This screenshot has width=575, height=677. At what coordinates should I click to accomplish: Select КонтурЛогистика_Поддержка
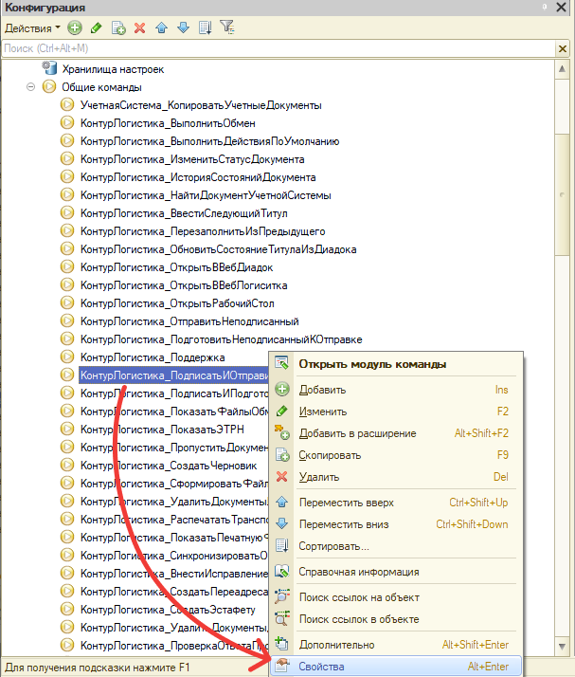click(x=153, y=357)
